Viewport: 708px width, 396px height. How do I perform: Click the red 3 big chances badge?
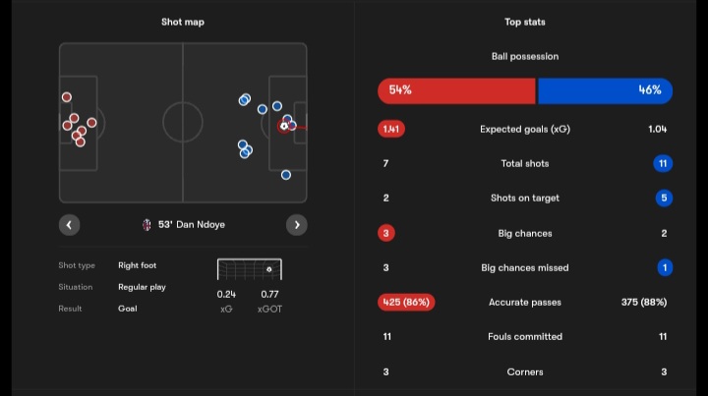(x=386, y=233)
